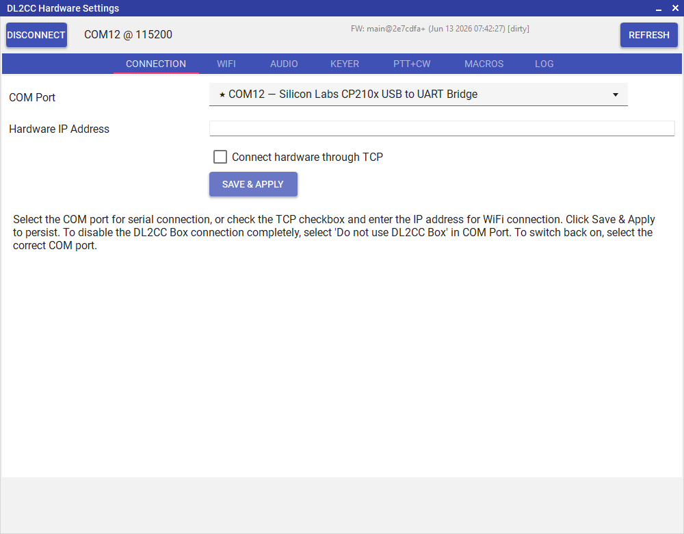
Task: Click the DISCONNECT button
Action: tap(36, 35)
